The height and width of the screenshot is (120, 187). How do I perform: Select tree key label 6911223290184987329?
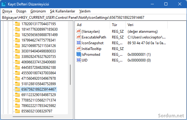39,95
